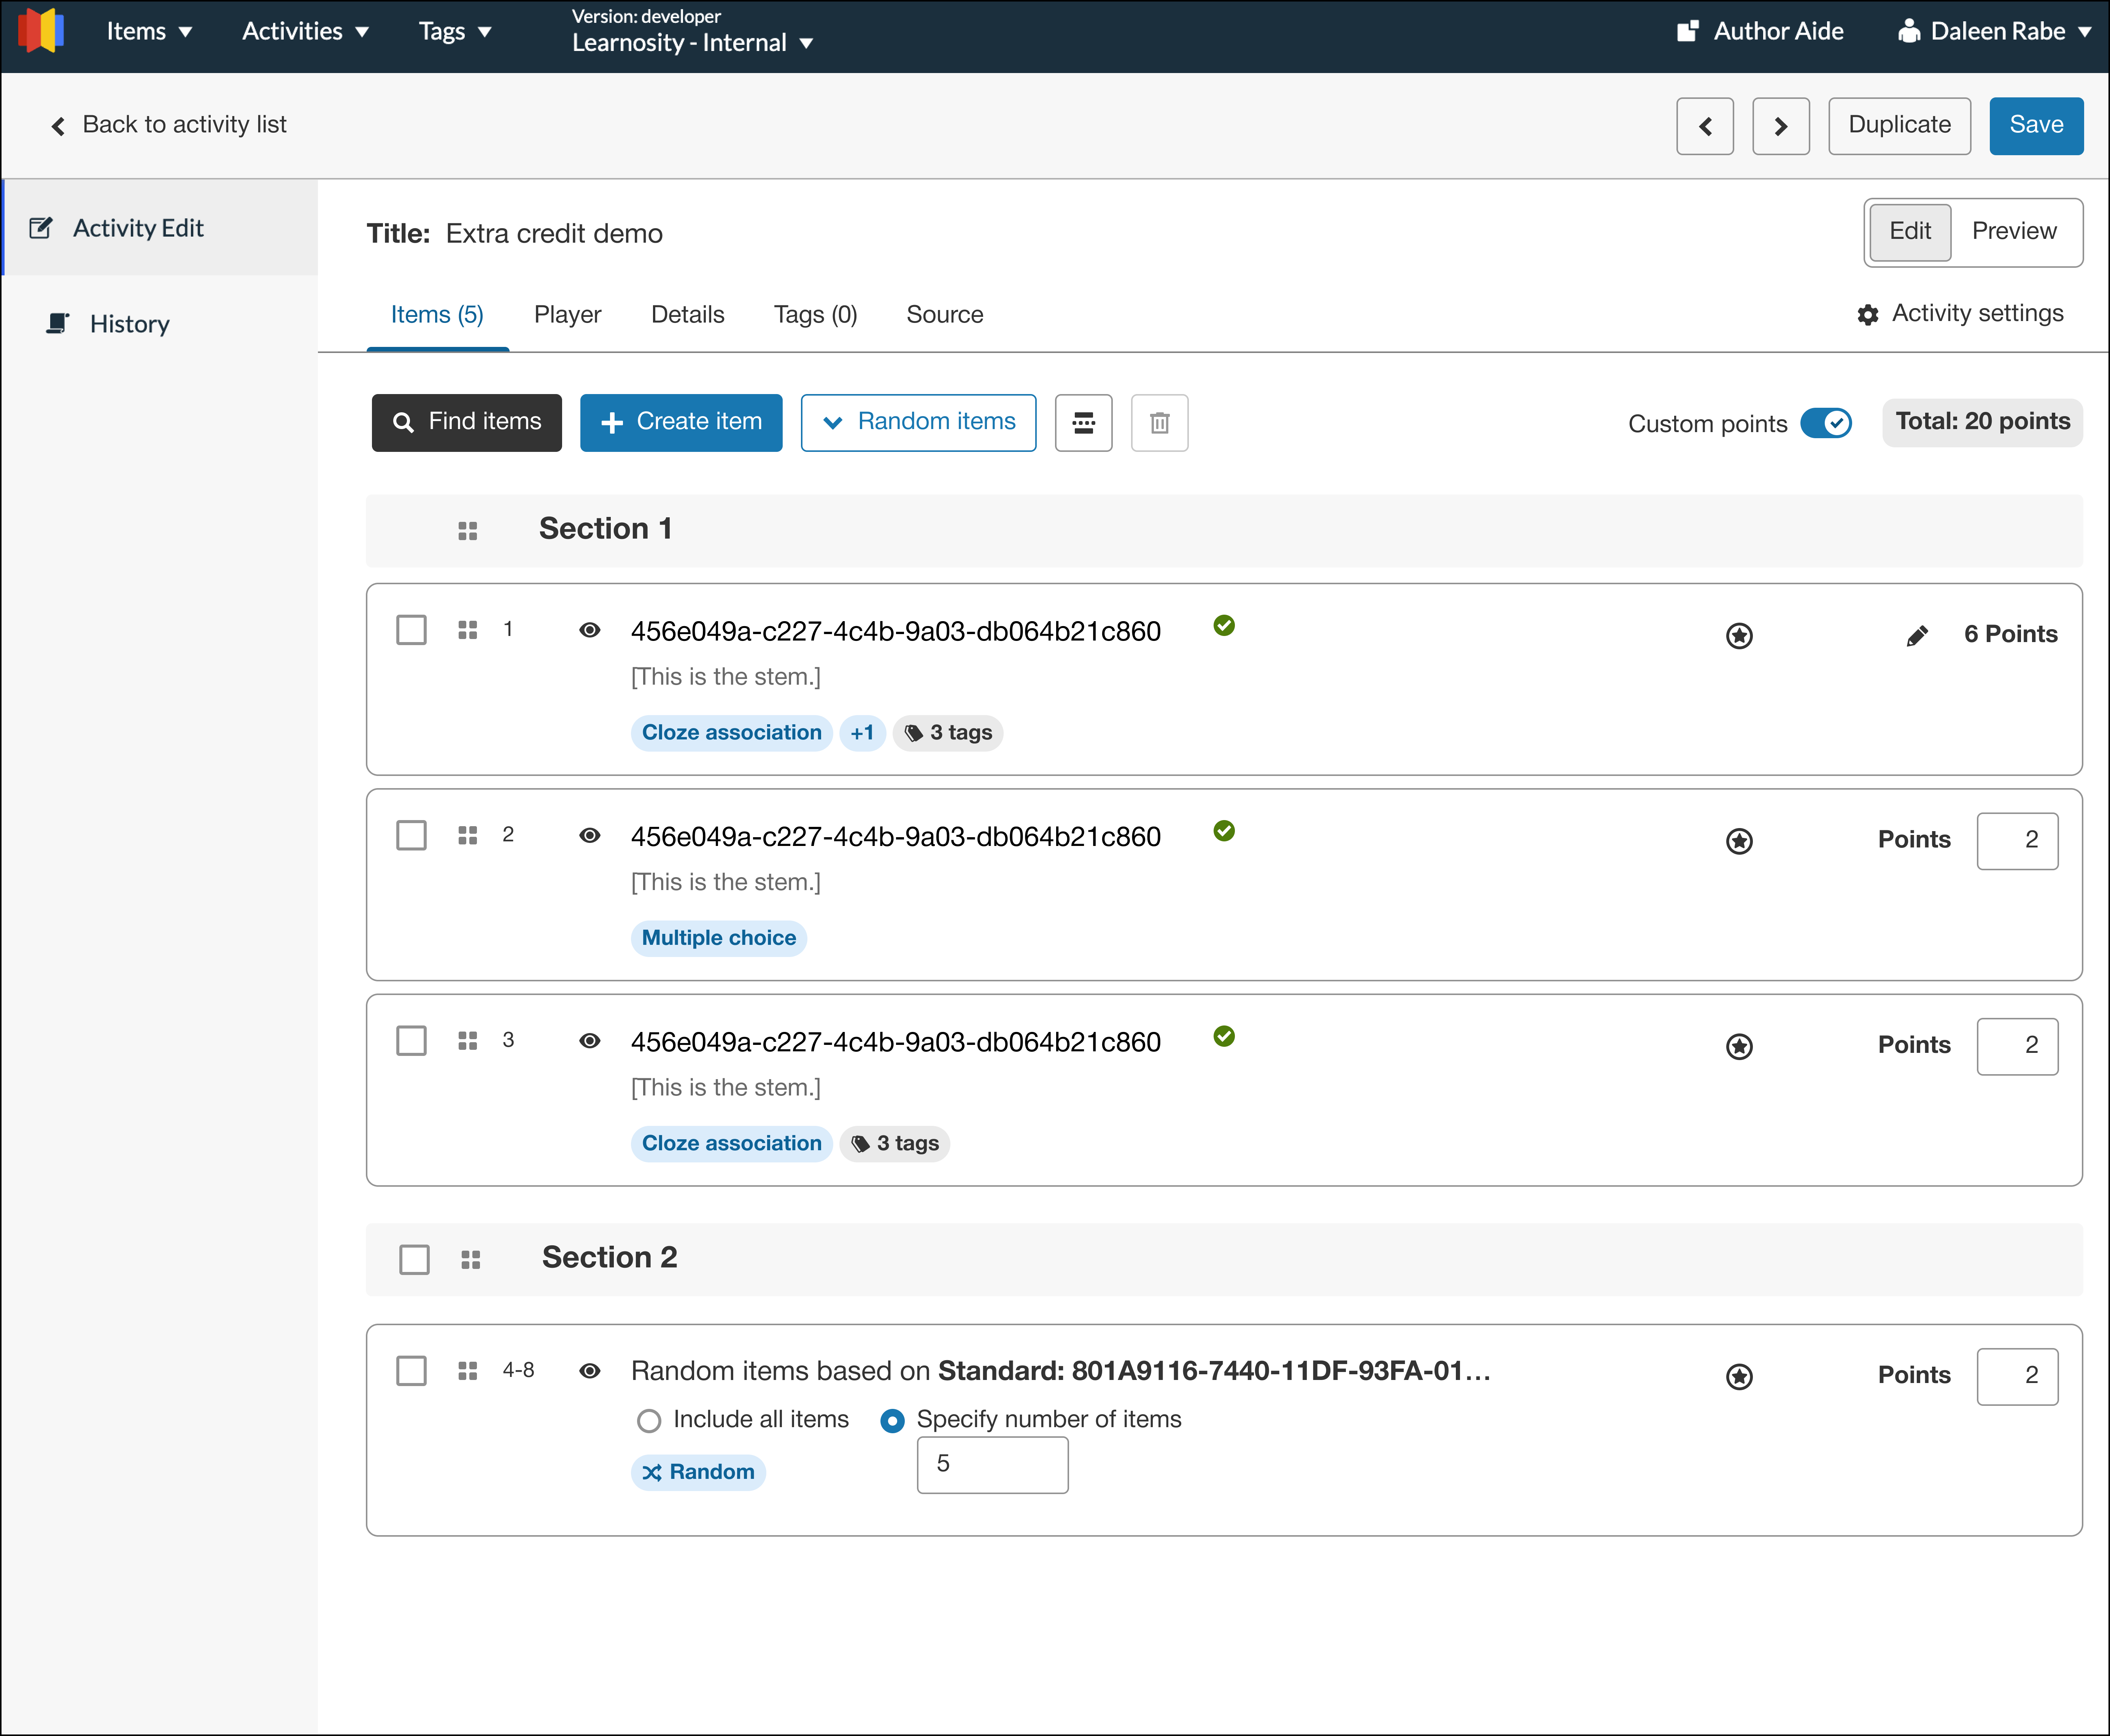Viewport: 2110px width, 1736px height.
Task: Open the Activities dropdown menu
Action: 306,31
